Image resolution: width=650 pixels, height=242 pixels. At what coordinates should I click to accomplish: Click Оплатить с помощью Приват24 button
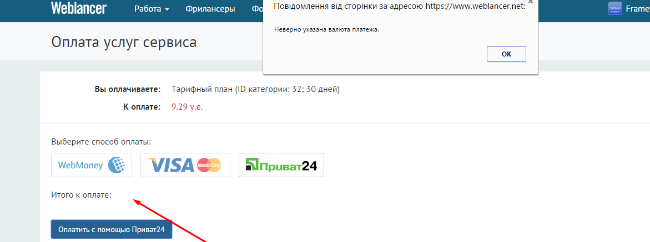click(x=112, y=230)
